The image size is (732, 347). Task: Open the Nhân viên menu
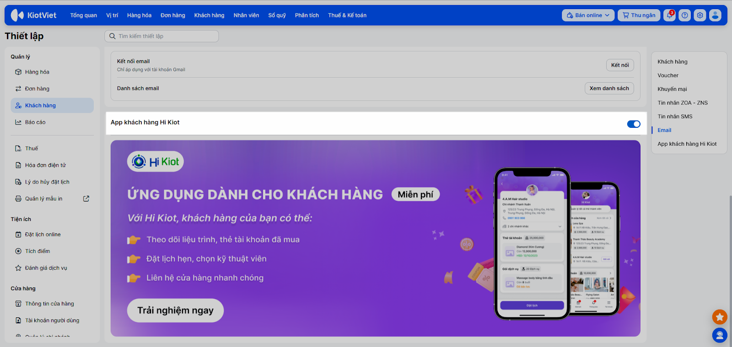(246, 15)
